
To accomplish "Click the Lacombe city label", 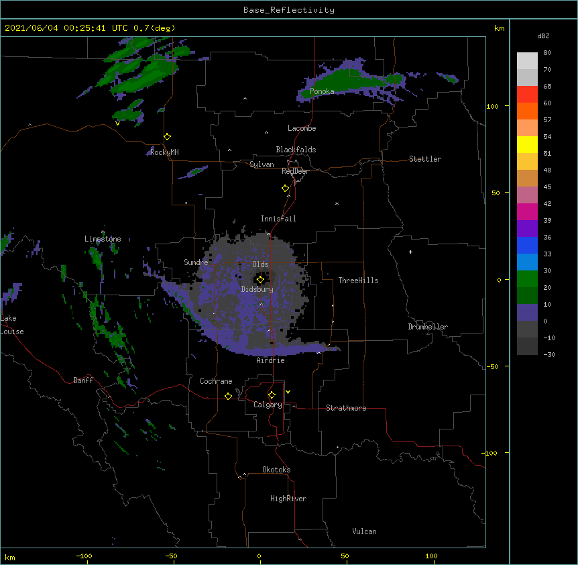I will pos(302,128).
